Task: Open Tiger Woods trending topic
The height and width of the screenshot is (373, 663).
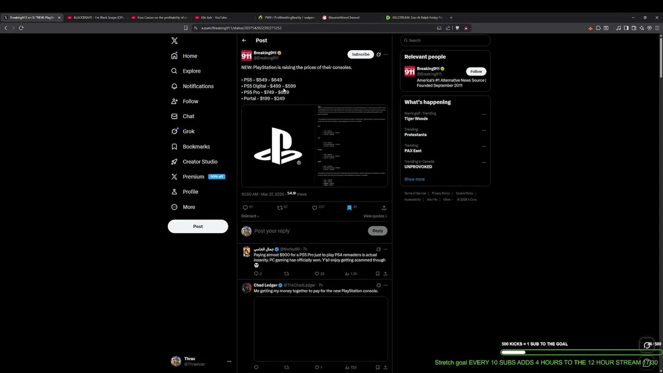Action: pos(416,119)
